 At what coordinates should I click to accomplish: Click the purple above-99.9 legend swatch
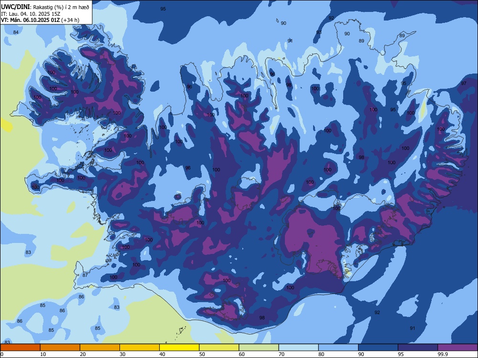(x=457, y=347)
